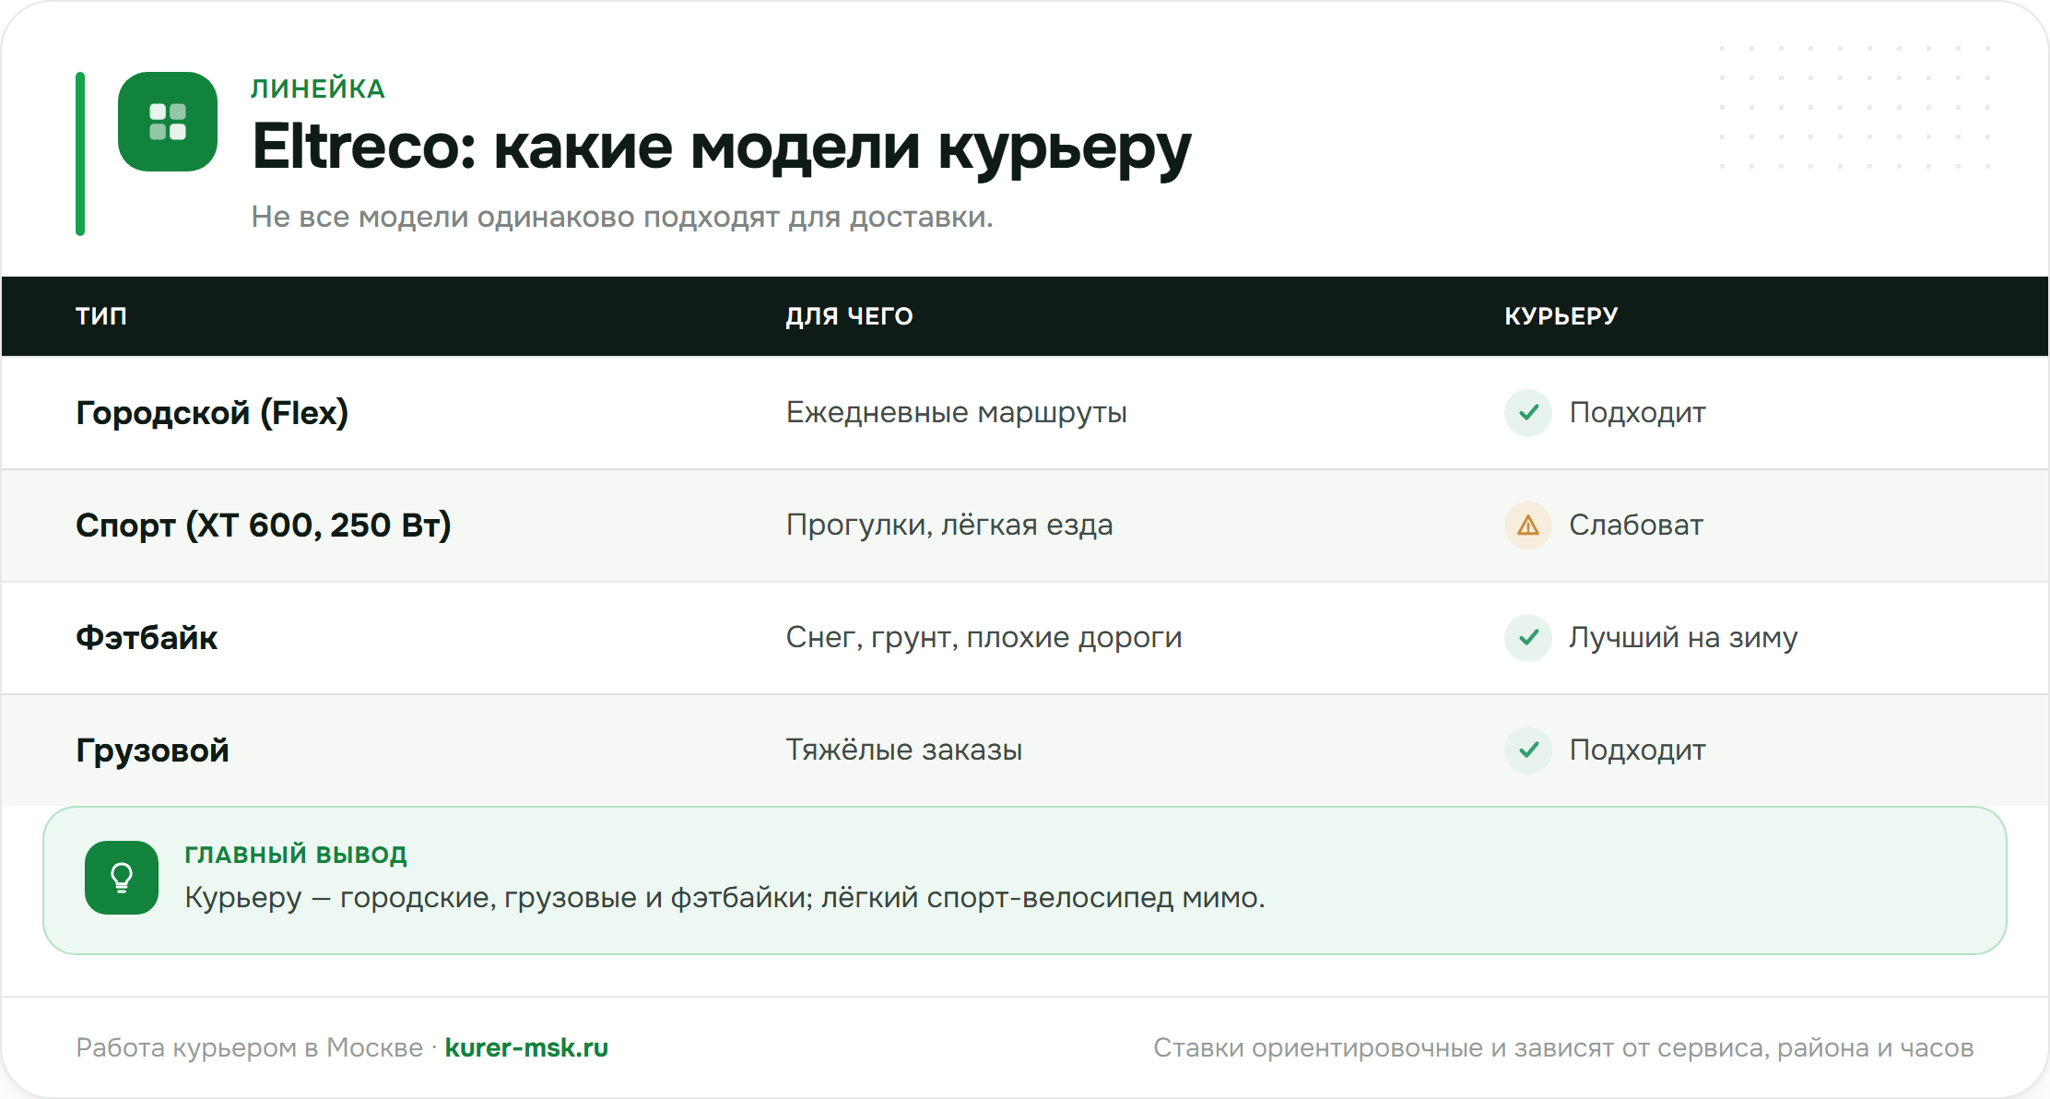The height and width of the screenshot is (1099, 2050).
Task: Click the Снег, грунт, плохие дороги cell
Action: tap(984, 637)
